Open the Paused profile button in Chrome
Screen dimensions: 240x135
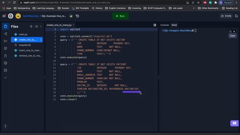tap(226, 3)
